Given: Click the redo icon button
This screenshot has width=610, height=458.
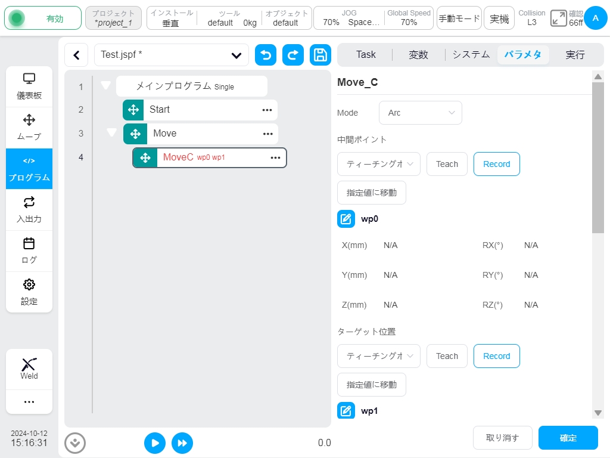Looking at the screenshot, I should (x=293, y=55).
